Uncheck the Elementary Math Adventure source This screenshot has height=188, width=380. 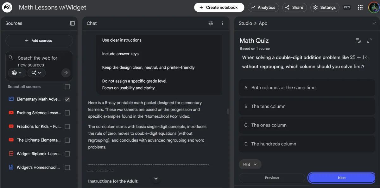[x=67, y=99]
